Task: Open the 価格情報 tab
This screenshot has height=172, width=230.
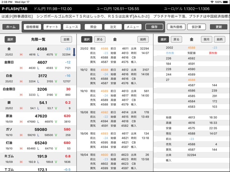Action: click(32, 27)
